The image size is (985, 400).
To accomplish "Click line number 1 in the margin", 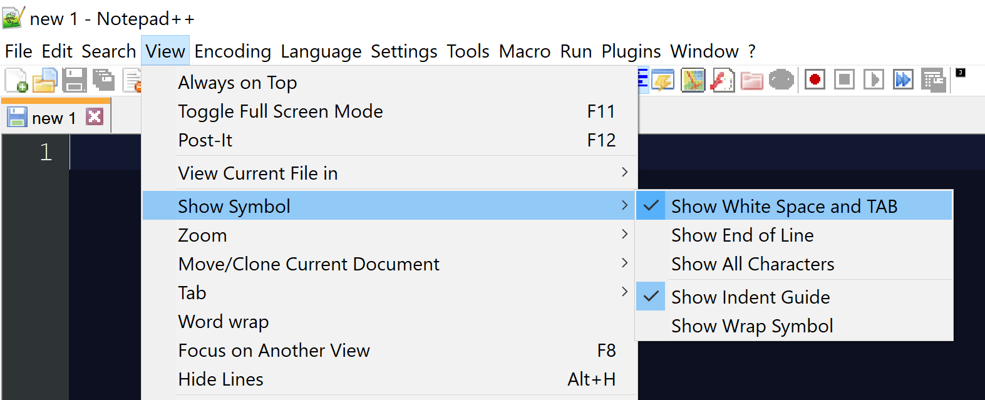I will [45, 152].
